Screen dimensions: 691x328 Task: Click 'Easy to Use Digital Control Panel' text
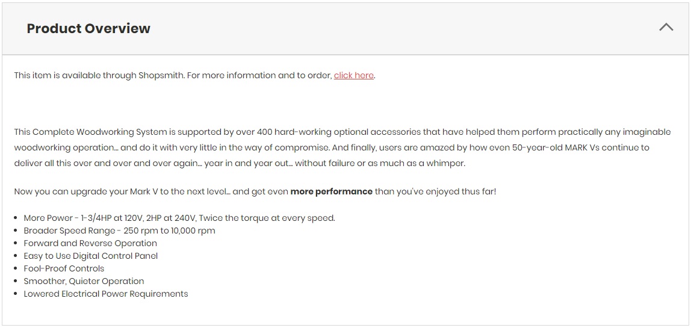(x=91, y=256)
